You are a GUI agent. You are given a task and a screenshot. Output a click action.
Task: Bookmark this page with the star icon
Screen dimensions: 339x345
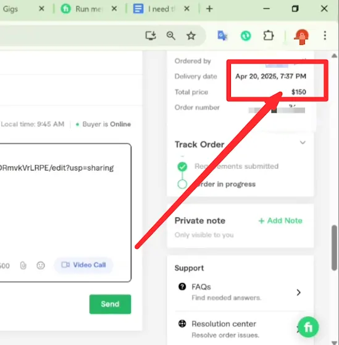191,36
